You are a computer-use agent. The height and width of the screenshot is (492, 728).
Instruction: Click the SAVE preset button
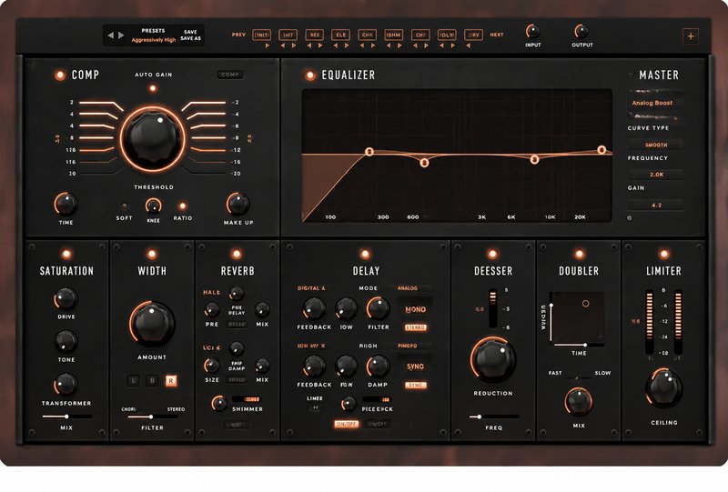point(190,32)
